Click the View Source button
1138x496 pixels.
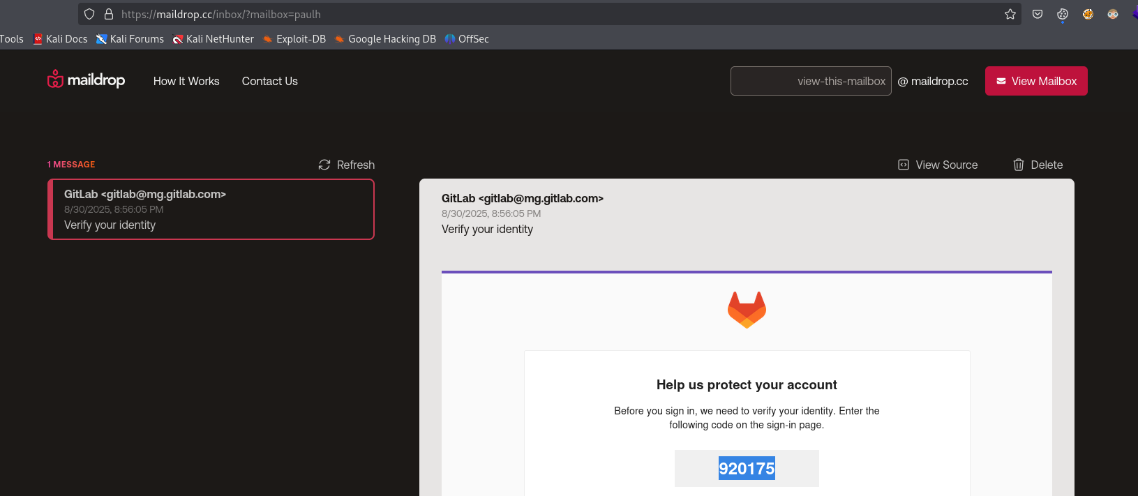tap(938, 165)
